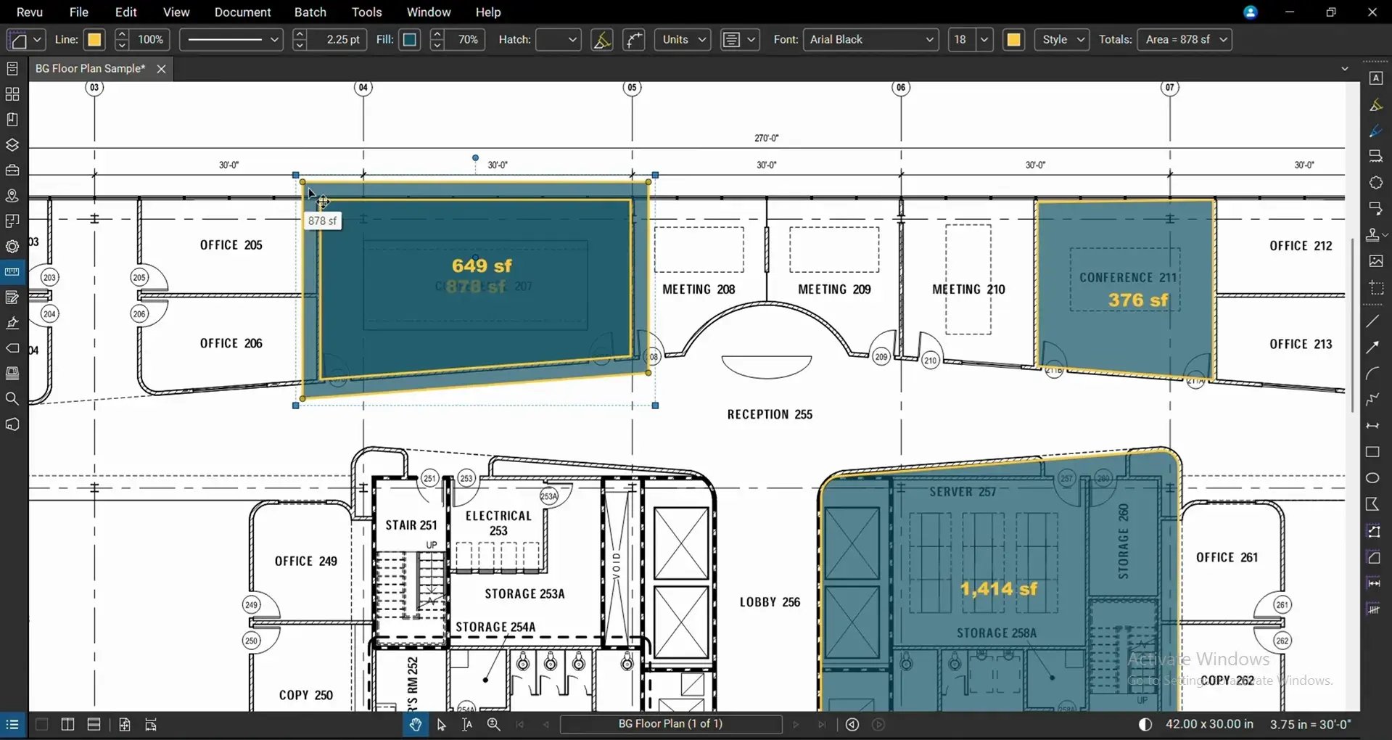Open the Thumbnails panel
The height and width of the screenshot is (740, 1392).
(12, 94)
